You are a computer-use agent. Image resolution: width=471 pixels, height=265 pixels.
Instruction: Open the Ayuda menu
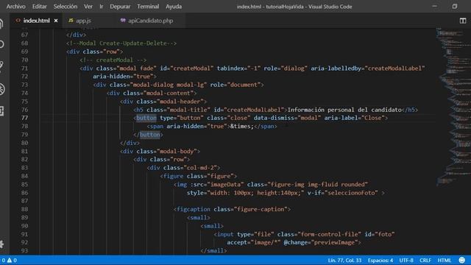[174, 7]
